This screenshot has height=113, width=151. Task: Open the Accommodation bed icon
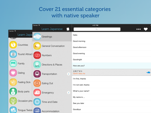tap(37, 110)
